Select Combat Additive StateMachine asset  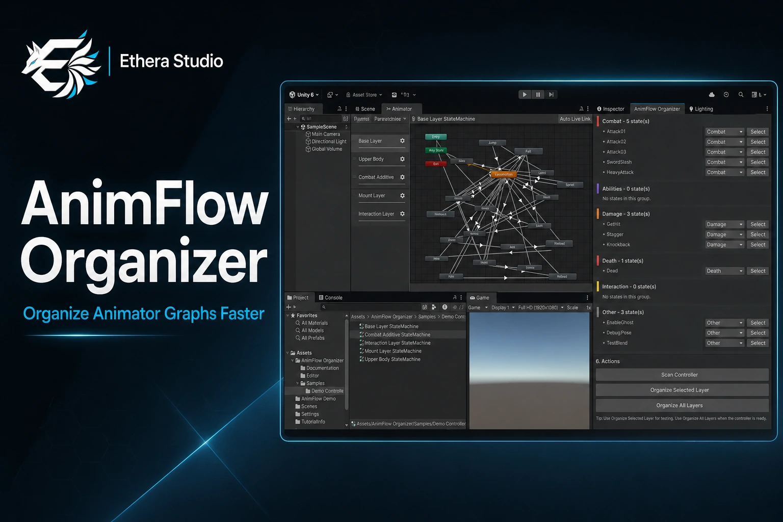[x=397, y=335]
